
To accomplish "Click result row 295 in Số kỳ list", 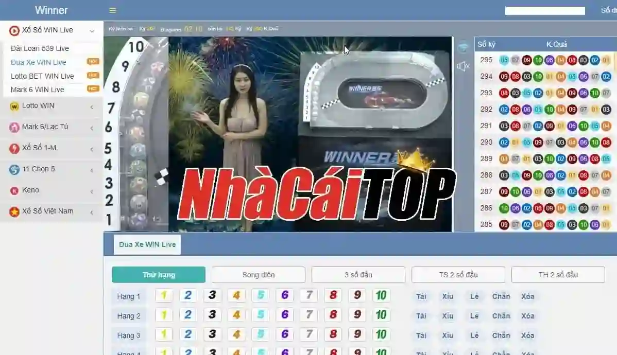I will click(x=545, y=60).
